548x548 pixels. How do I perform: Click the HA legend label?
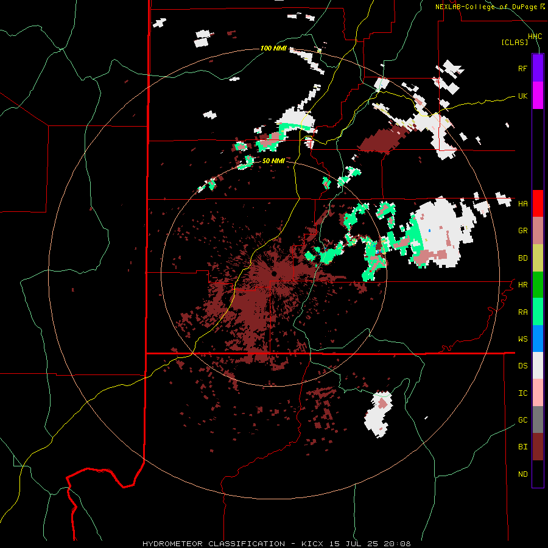click(522, 204)
